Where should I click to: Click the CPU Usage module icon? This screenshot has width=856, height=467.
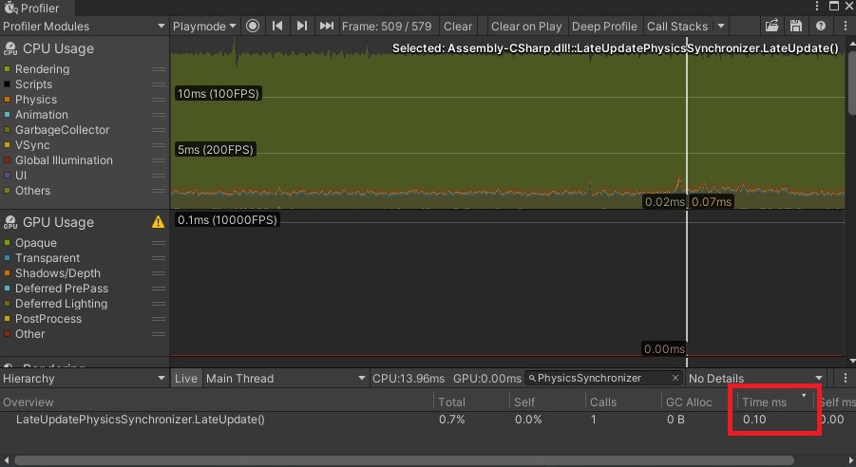[10, 48]
